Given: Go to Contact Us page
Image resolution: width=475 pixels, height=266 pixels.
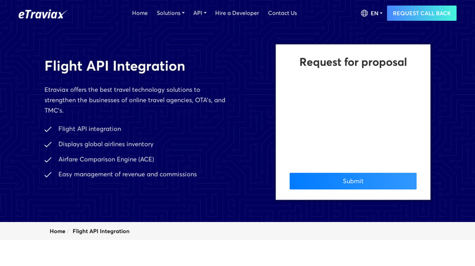Looking at the screenshot, I should pos(282,13).
